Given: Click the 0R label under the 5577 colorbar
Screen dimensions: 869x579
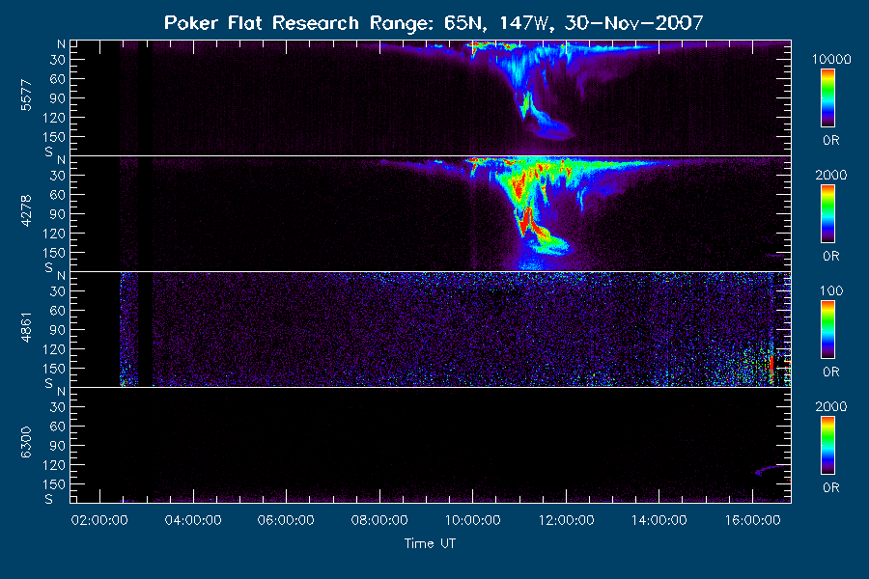Looking at the screenshot, I should [x=831, y=141].
